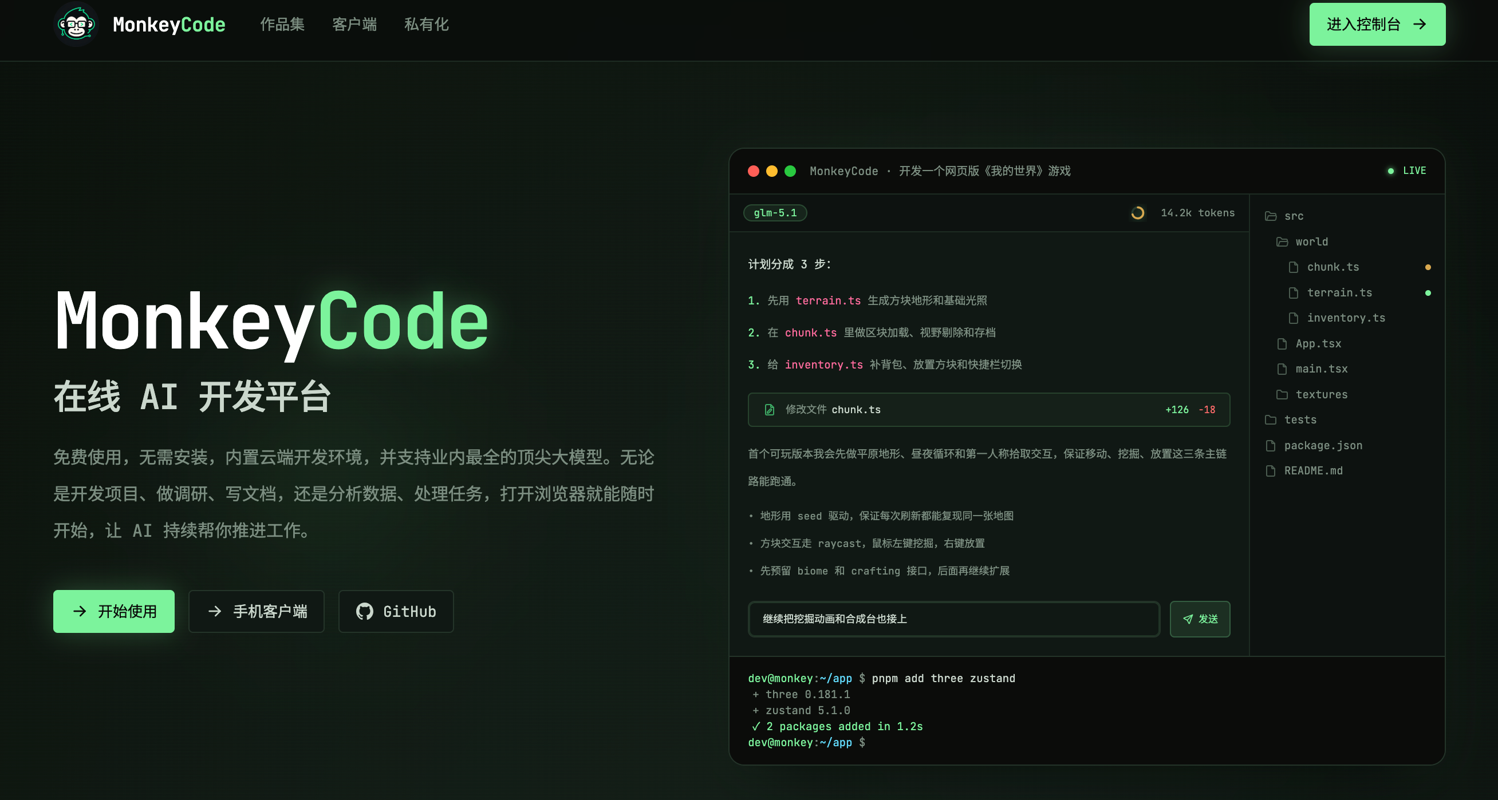Collapse the src folder
This screenshot has height=800, width=1498.
[x=1284, y=216]
